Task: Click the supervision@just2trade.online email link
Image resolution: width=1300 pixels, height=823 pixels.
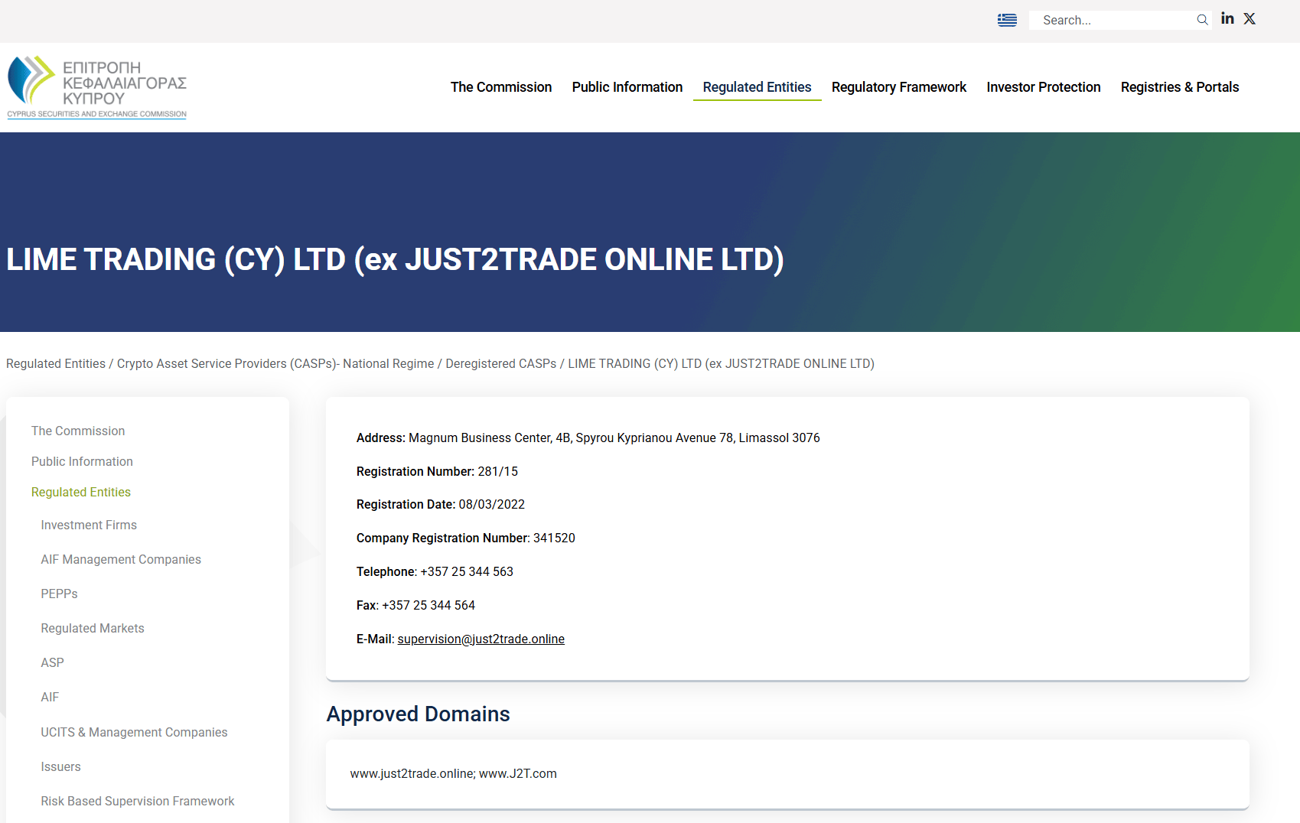Action: point(481,639)
